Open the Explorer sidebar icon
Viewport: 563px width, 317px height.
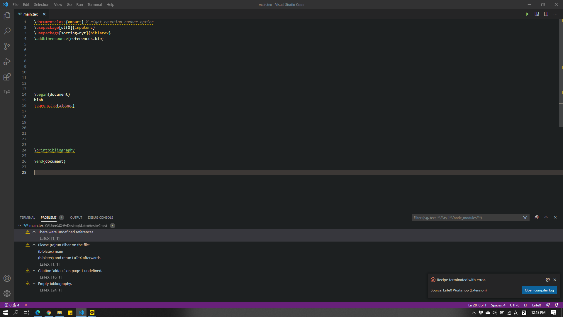coord(7,16)
